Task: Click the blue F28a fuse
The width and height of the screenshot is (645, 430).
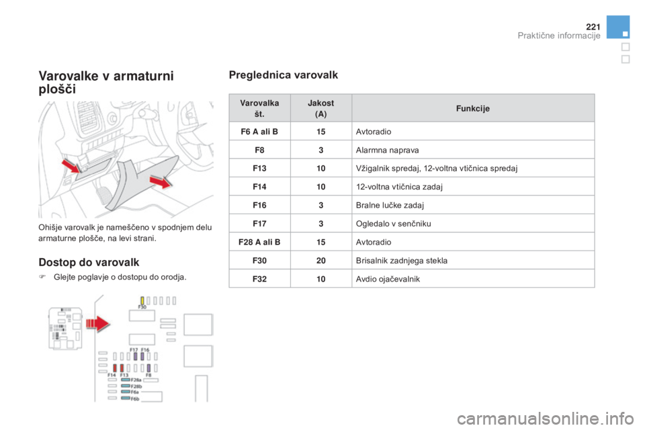Action: (x=125, y=379)
